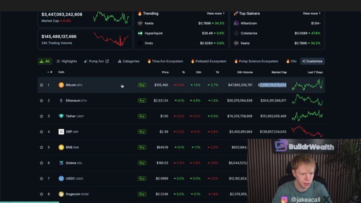Toggle the favorite star for Ethereum
This screenshot has height=203, width=361.
click(42, 101)
